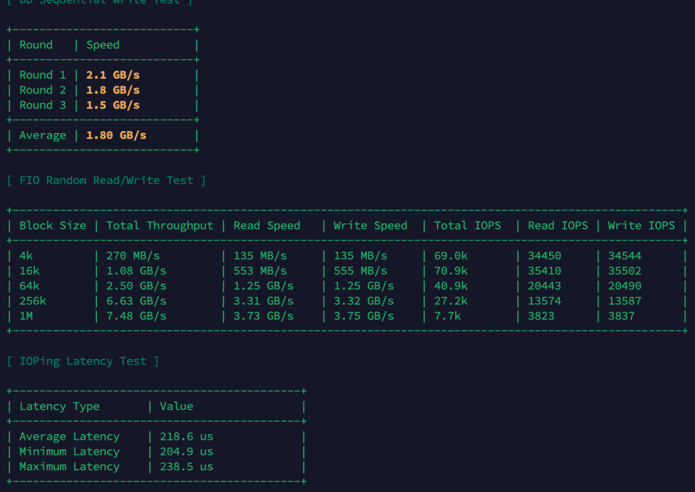Click the Maximum Latency value 238.5 us
The image size is (695, 492).
click(186, 466)
